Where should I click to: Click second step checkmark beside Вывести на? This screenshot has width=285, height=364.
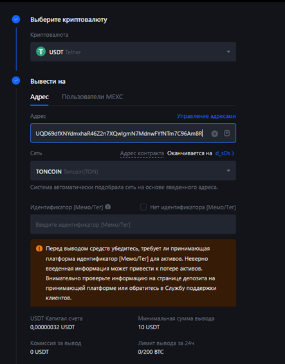16,81
